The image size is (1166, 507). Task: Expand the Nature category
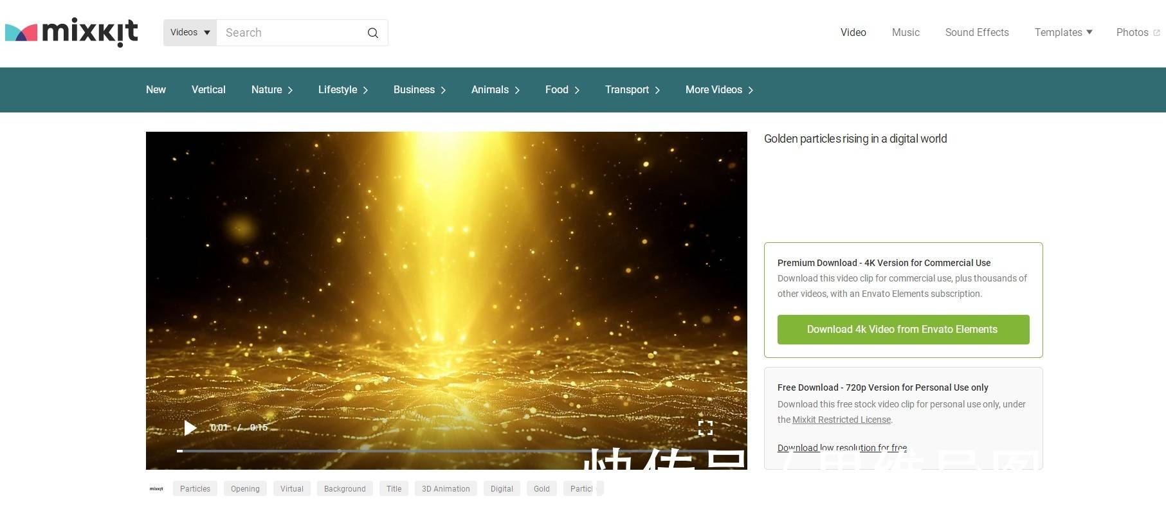pyautogui.click(x=272, y=90)
